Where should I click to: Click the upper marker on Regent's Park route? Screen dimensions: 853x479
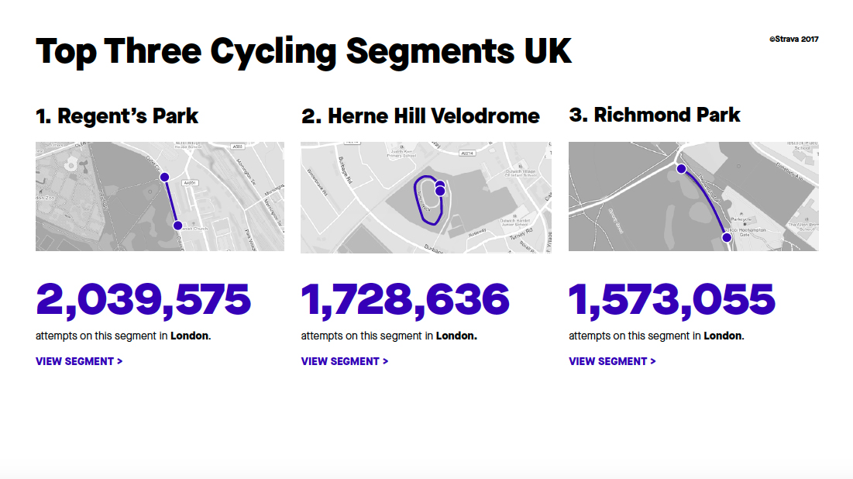coord(164,177)
